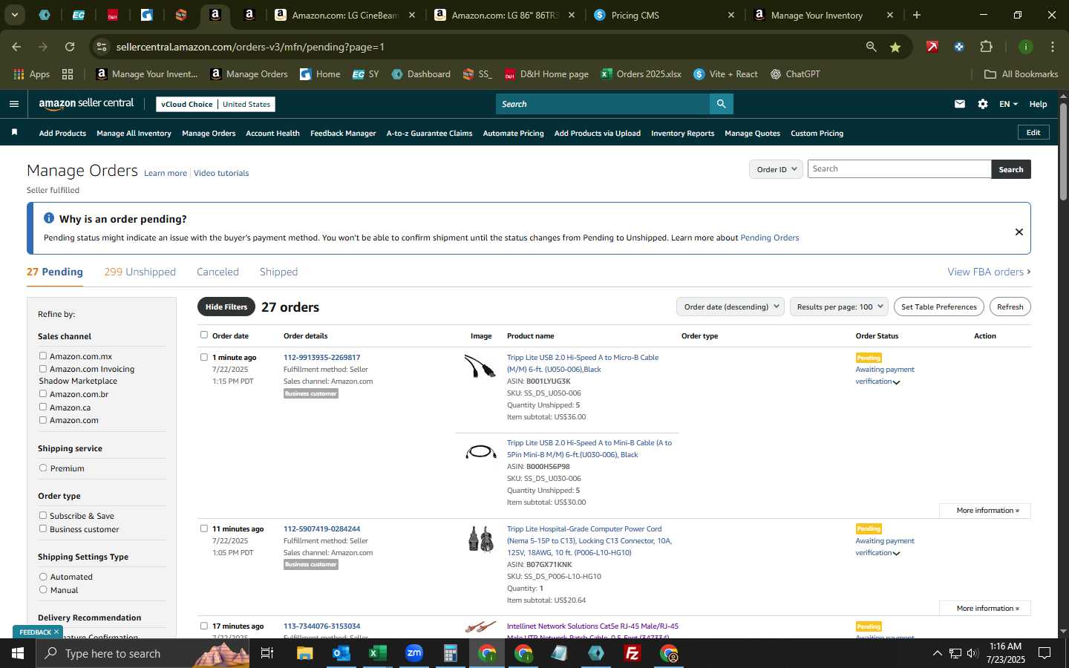Open the Seller Central settings gear
The height and width of the screenshot is (668, 1069).
[x=983, y=104]
